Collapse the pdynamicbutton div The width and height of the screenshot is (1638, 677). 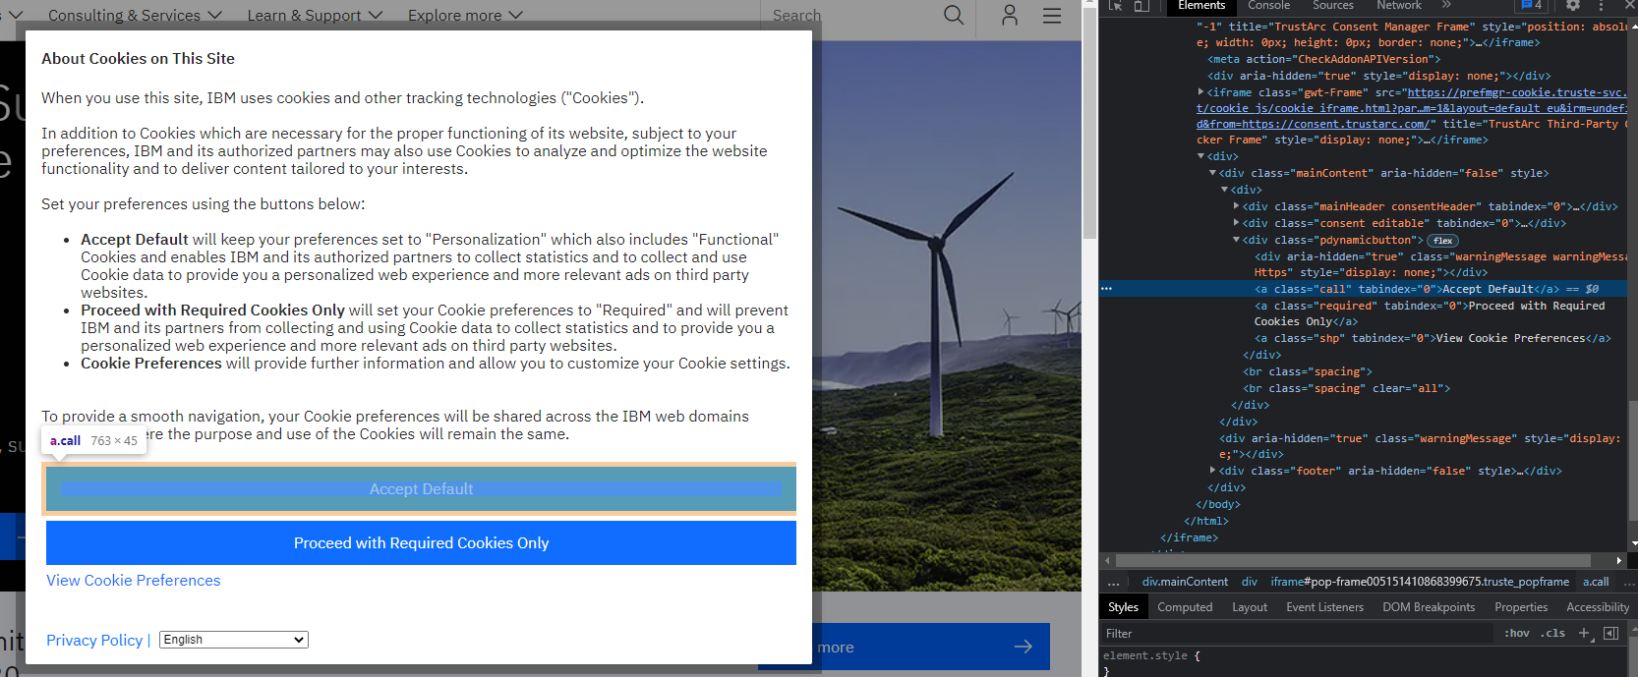tap(1237, 240)
